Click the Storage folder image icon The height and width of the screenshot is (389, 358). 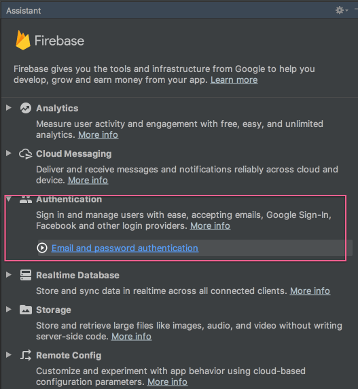[26, 310]
